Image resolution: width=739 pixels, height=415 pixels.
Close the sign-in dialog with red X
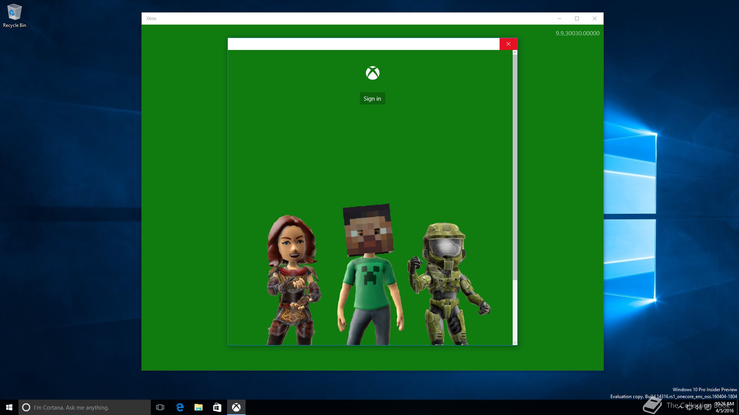click(508, 44)
